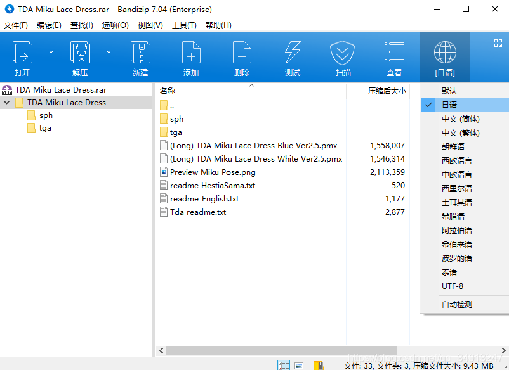Click the size value 2,113,359
The width and height of the screenshot is (509, 370).
click(387, 172)
